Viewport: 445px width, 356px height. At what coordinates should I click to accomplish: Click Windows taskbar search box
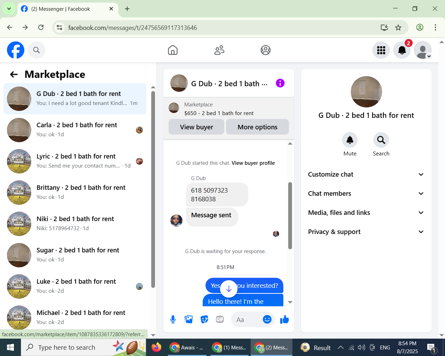click(84, 347)
